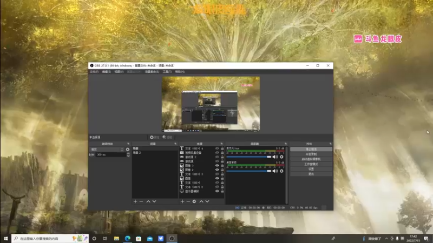Open 工具(T) menu
The height and width of the screenshot is (243, 433).
[x=167, y=72]
